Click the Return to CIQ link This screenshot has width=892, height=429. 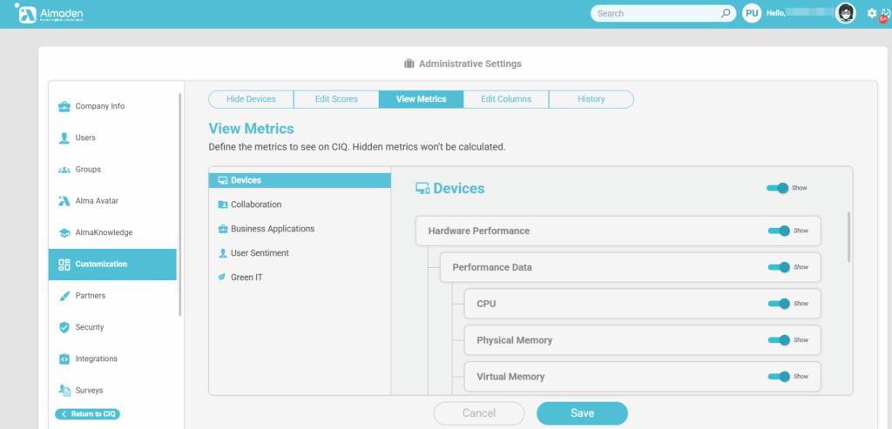tap(88, 414)
